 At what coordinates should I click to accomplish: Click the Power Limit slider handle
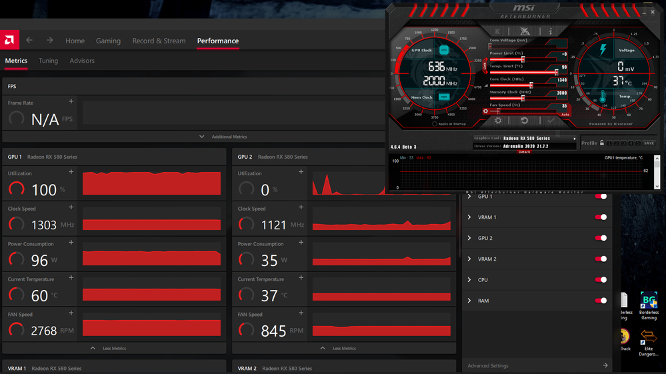(x=523, y=59)
